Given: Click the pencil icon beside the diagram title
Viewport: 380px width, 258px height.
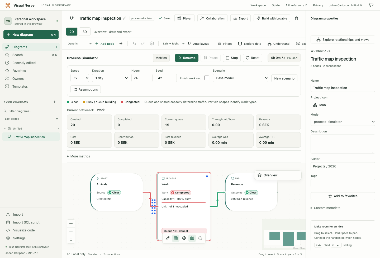Looking at the screenshot, I should point(125,18).
